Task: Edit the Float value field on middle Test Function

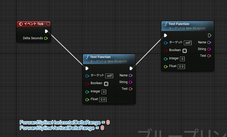Action: pos(103,100)
